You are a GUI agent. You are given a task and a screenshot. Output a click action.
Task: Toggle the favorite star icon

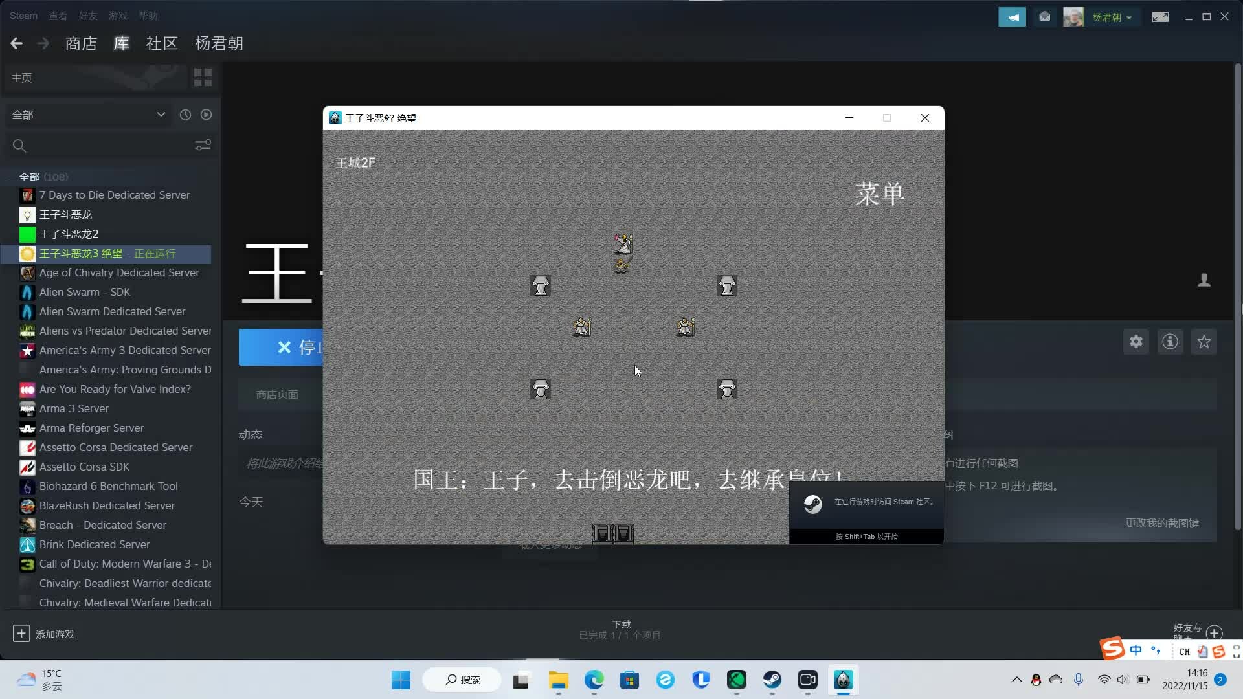tap(1204, 342)
